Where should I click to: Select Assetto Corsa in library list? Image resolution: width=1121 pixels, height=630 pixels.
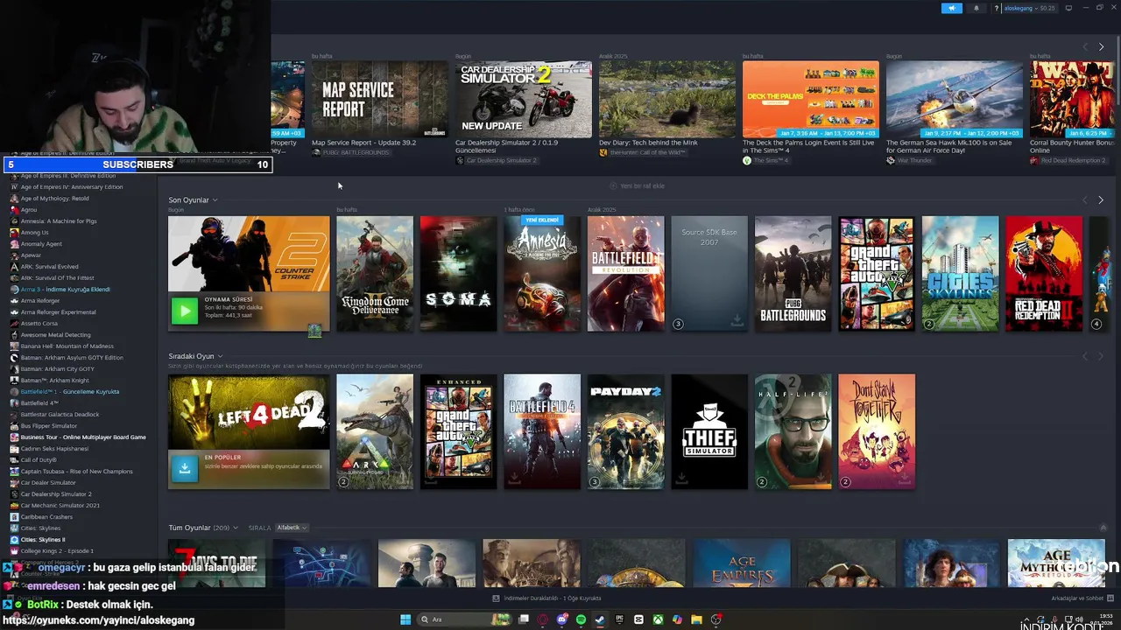[x=39, y=324]
